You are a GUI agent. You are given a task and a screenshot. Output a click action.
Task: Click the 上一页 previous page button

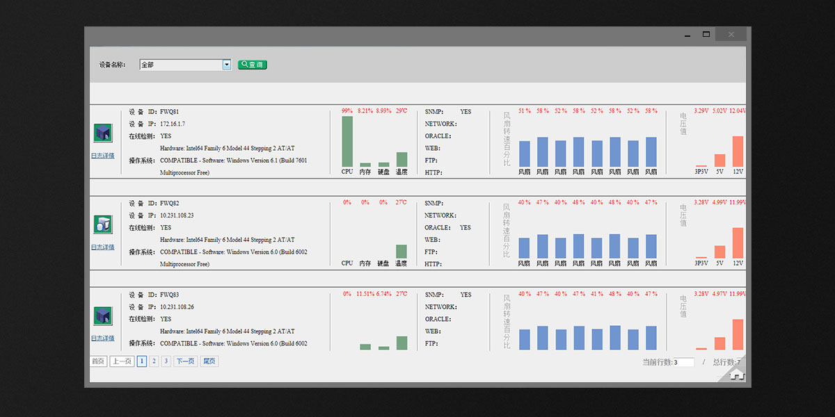(x=122, y=361)
